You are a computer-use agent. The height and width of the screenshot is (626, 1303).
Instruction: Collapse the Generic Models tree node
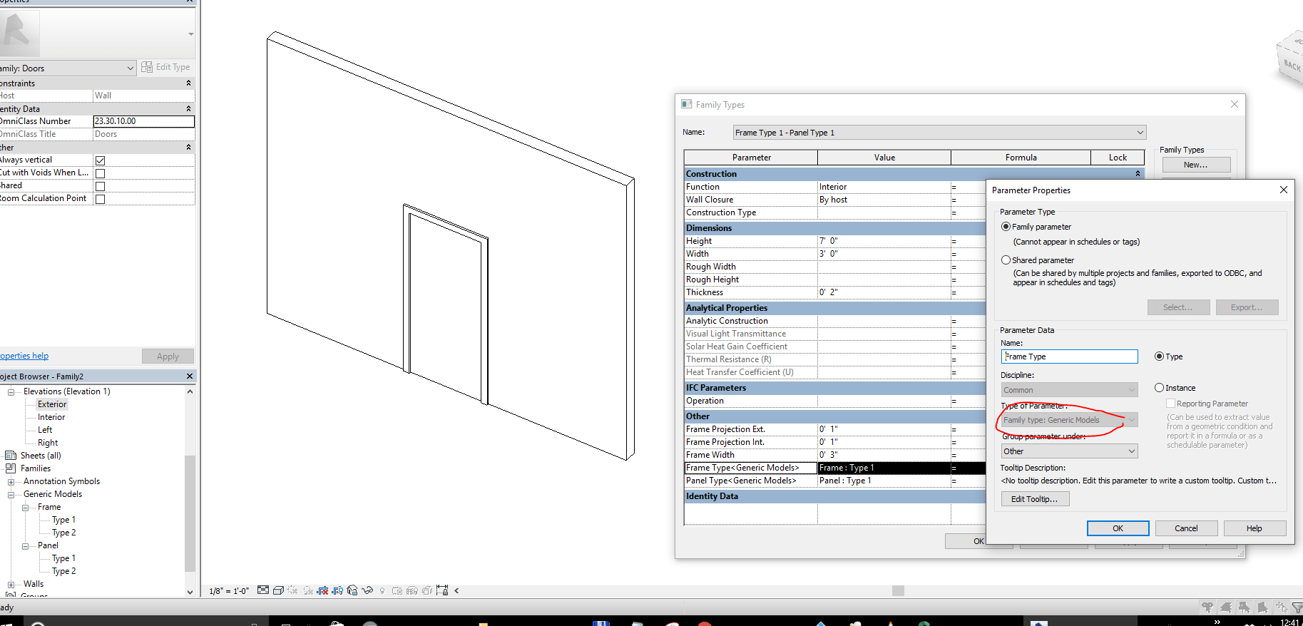click(11, 494)
